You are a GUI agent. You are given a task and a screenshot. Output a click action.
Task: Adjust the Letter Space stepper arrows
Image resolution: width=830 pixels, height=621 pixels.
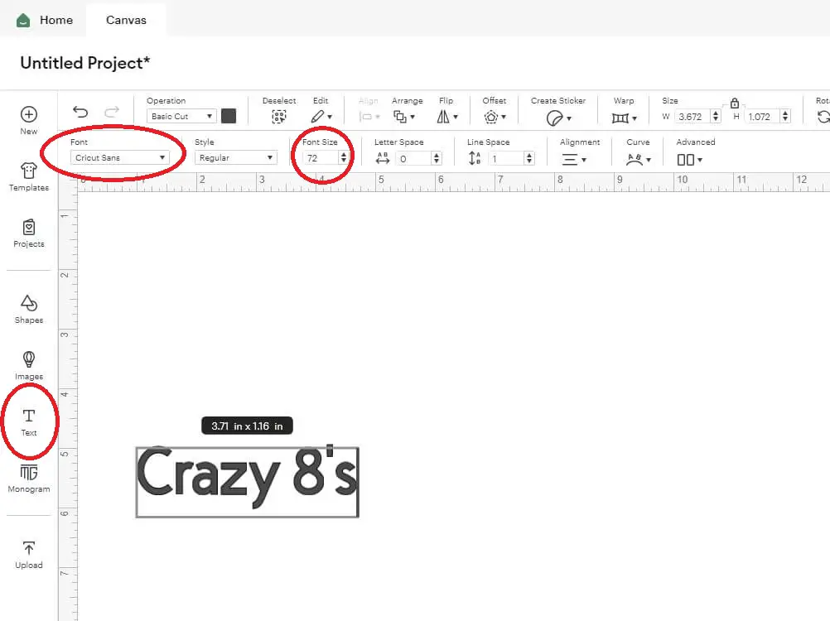click(437, 158)
